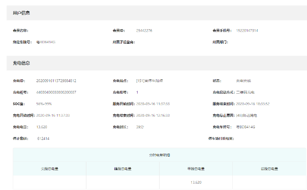Click the 充电停止原因 value [48]
307x190 pixels.
coord(246,115)
